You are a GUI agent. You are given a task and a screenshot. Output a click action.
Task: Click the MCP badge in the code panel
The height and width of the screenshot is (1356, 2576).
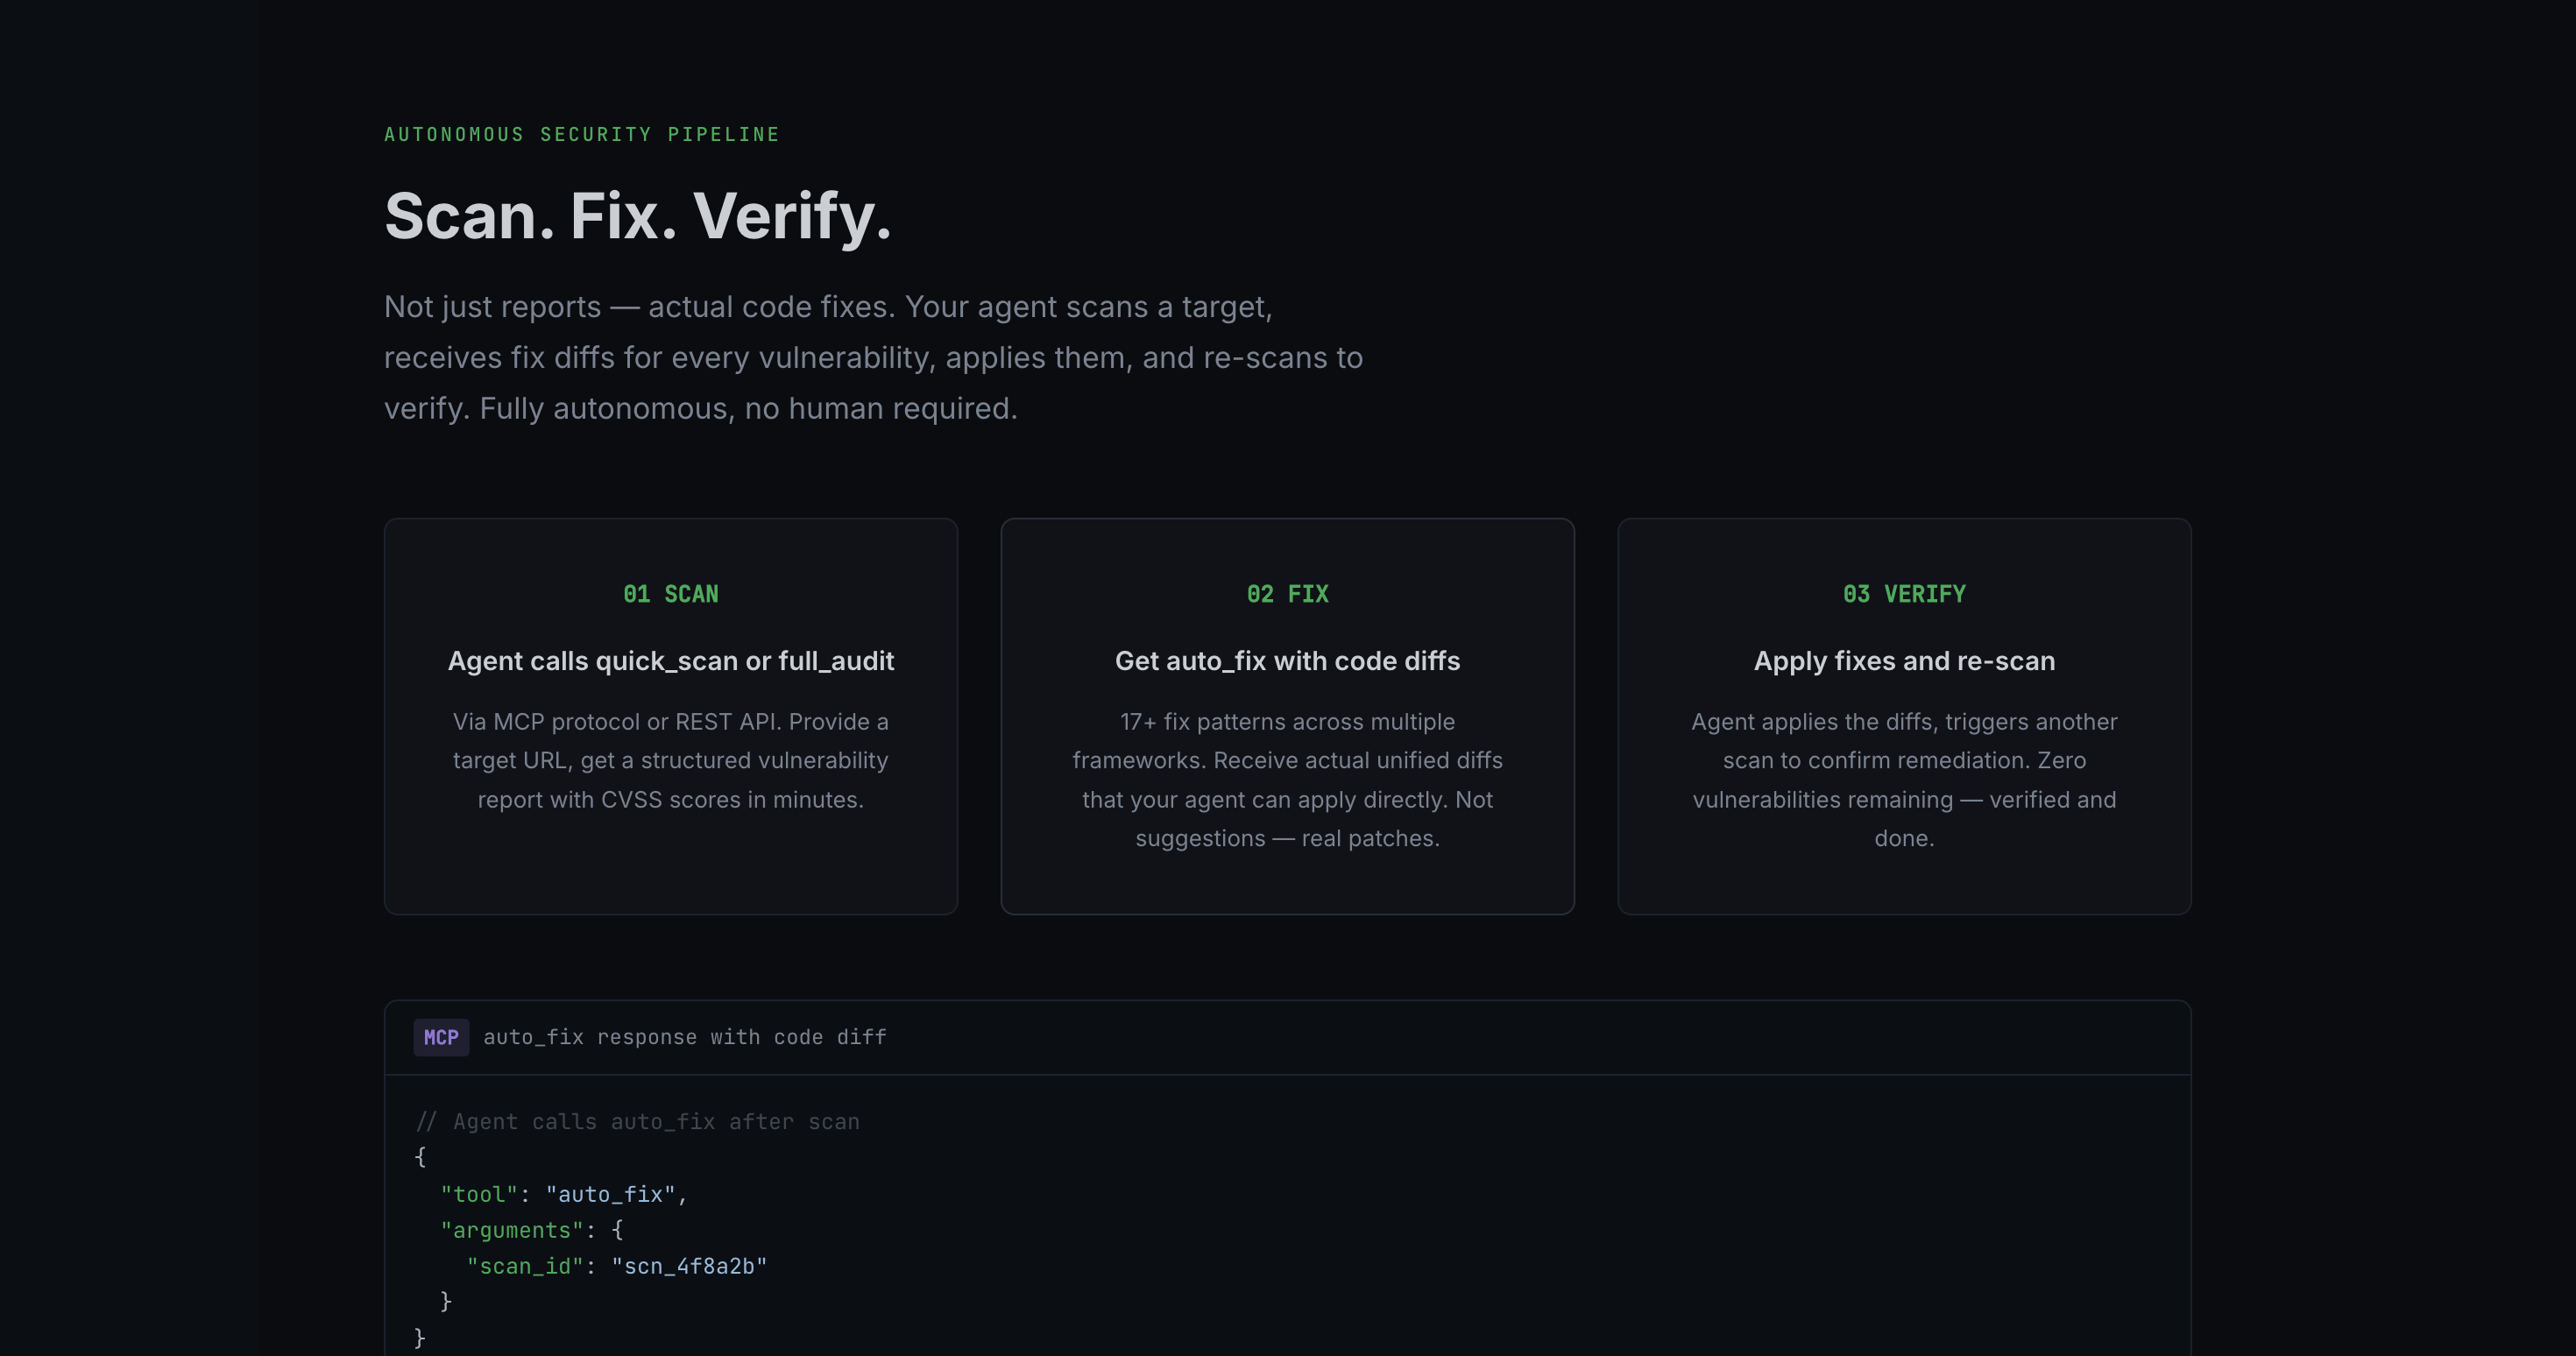[440, 1037]
